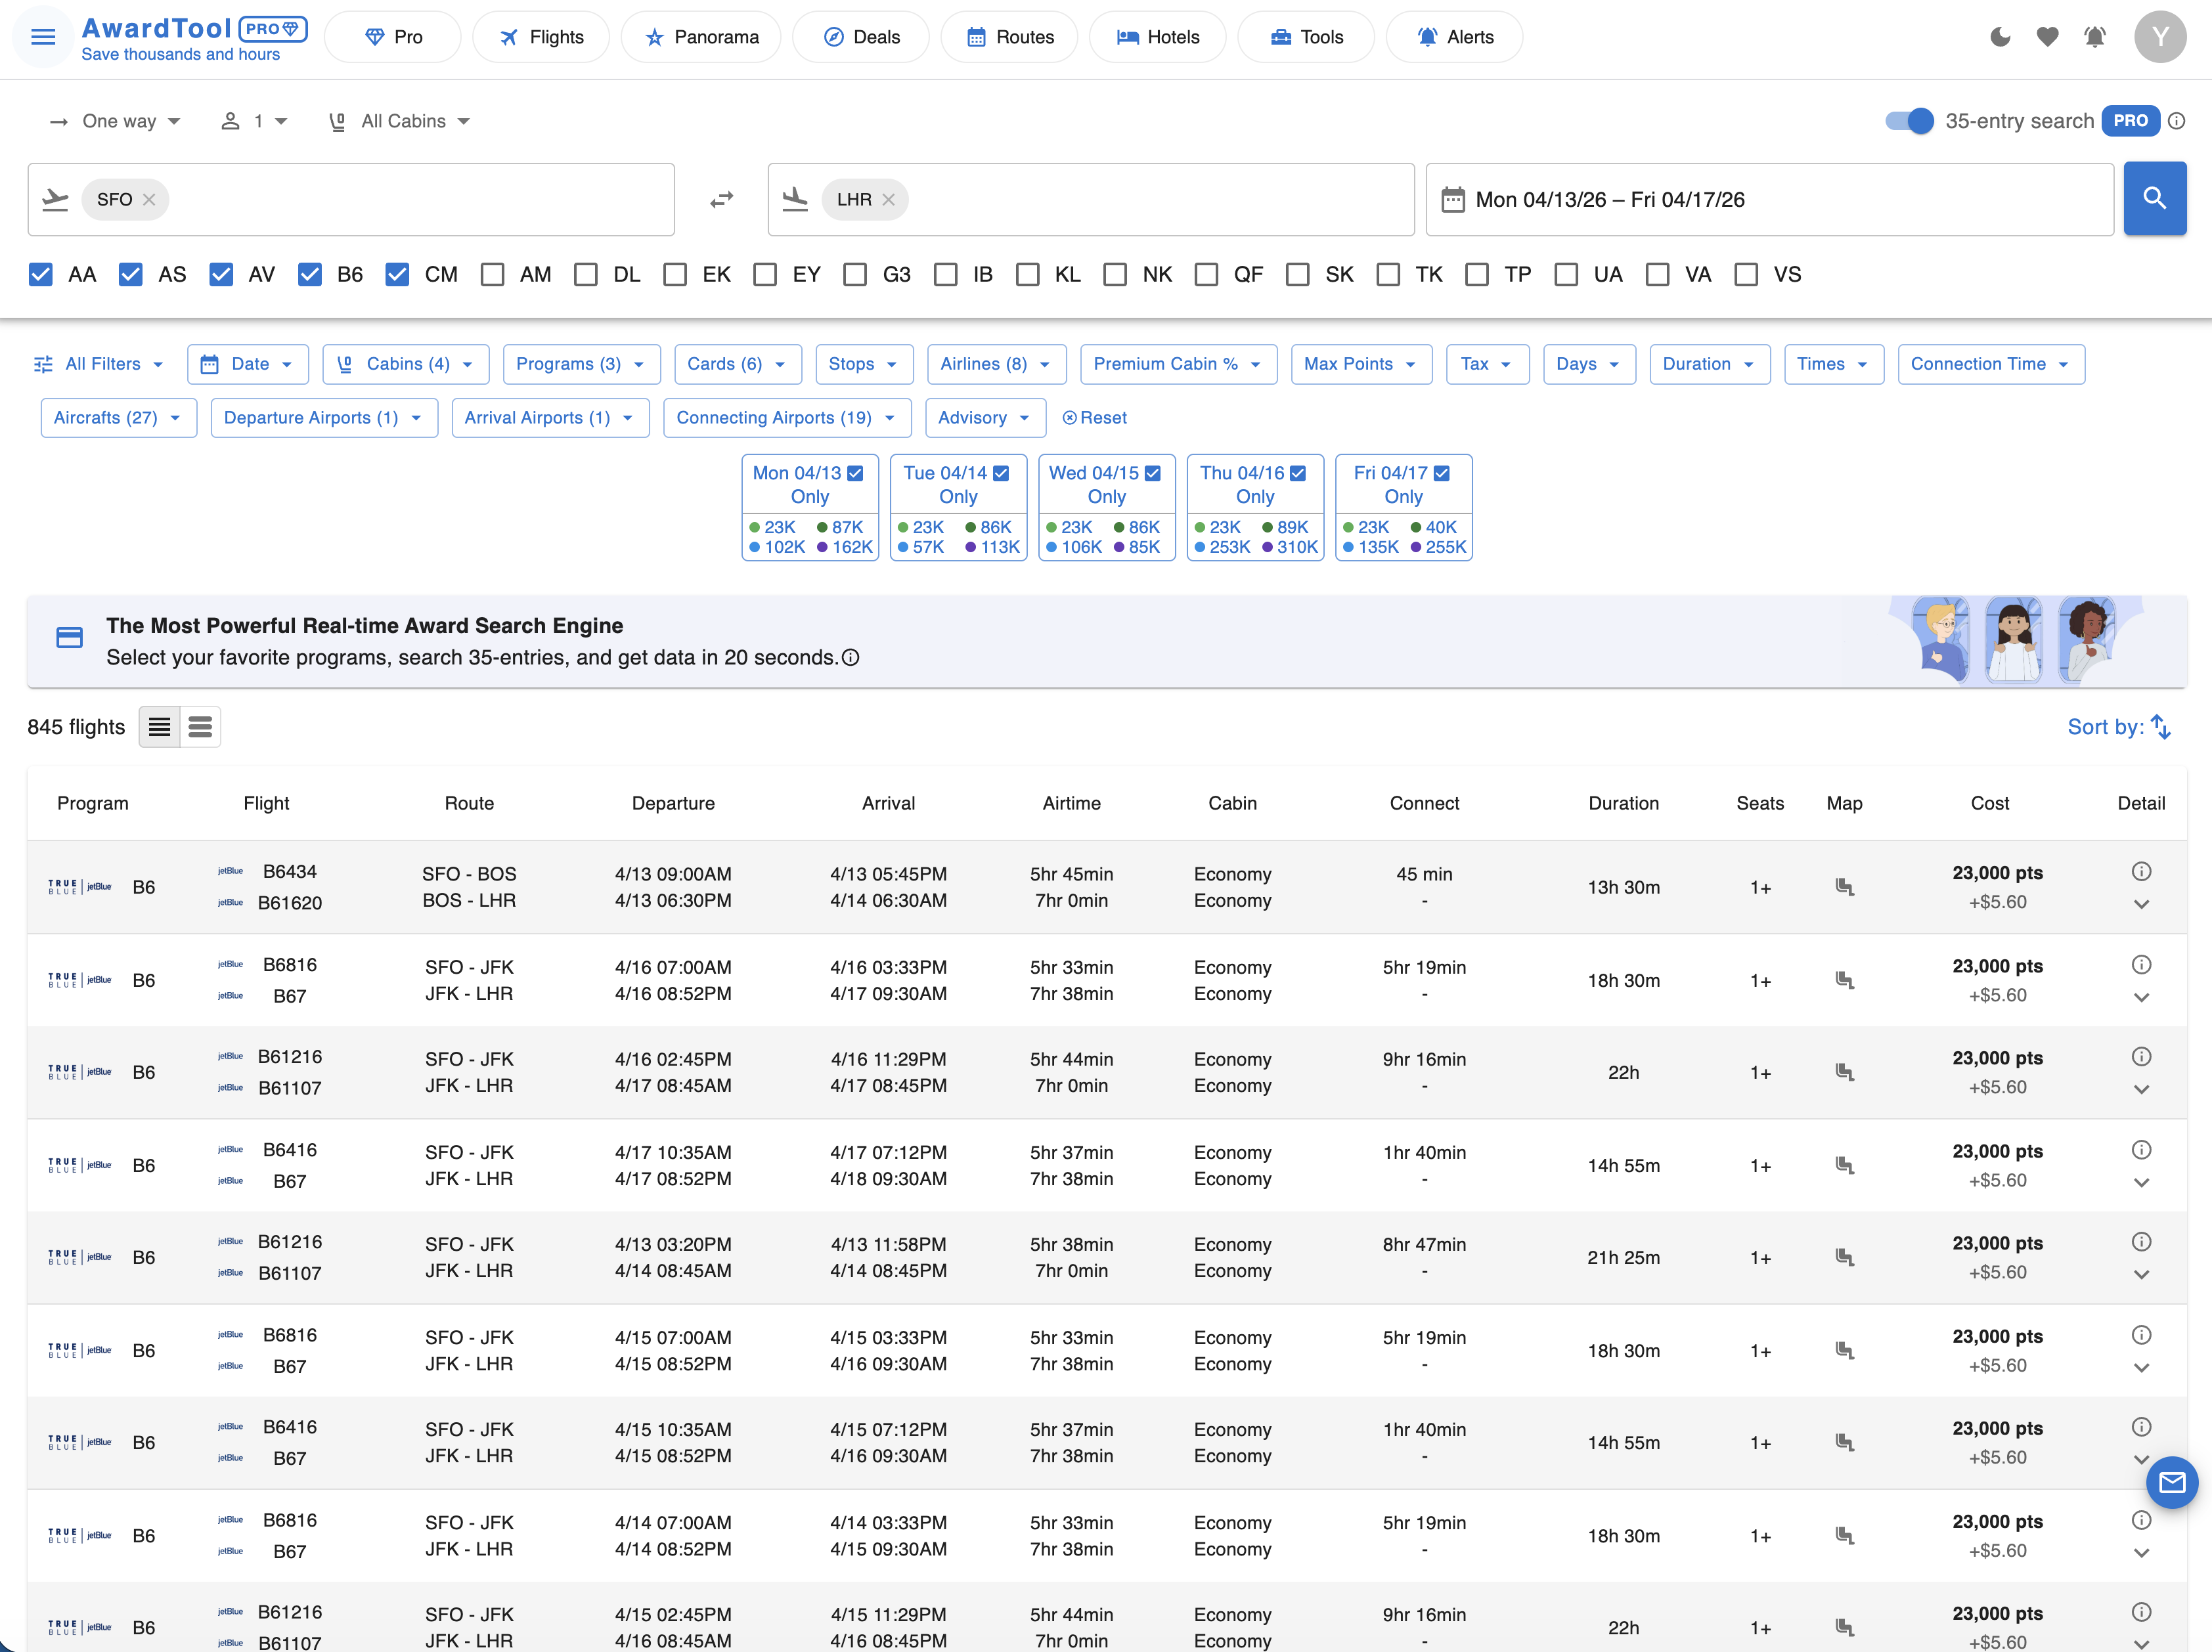Open the date range input field

click(x=1769, y=200)
